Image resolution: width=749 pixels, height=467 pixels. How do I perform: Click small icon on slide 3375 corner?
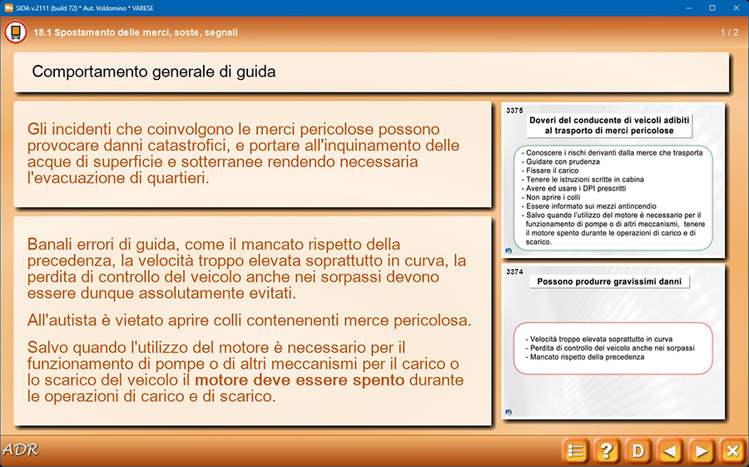tap(508, 251)
